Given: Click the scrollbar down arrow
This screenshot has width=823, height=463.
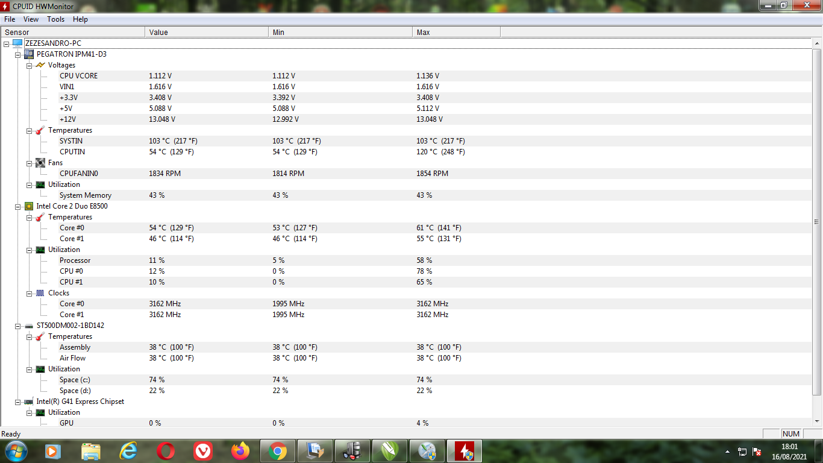Looking at the screenshot, I should click(x=818, y=422).
